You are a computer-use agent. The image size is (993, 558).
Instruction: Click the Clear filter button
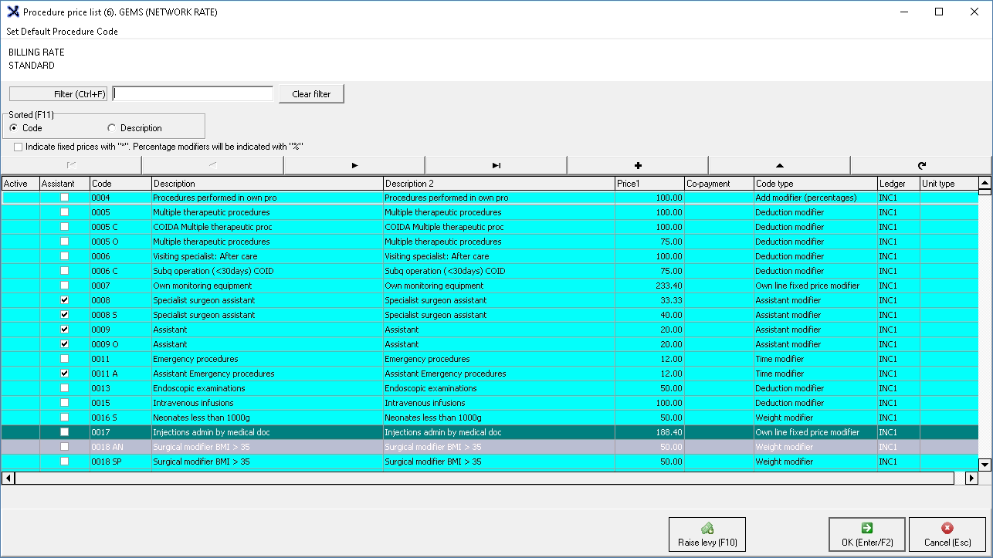click(x=311, y=94)
